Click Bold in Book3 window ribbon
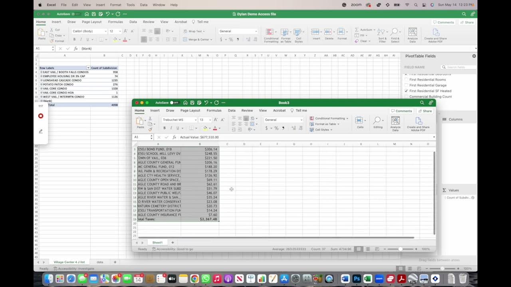 164,128
